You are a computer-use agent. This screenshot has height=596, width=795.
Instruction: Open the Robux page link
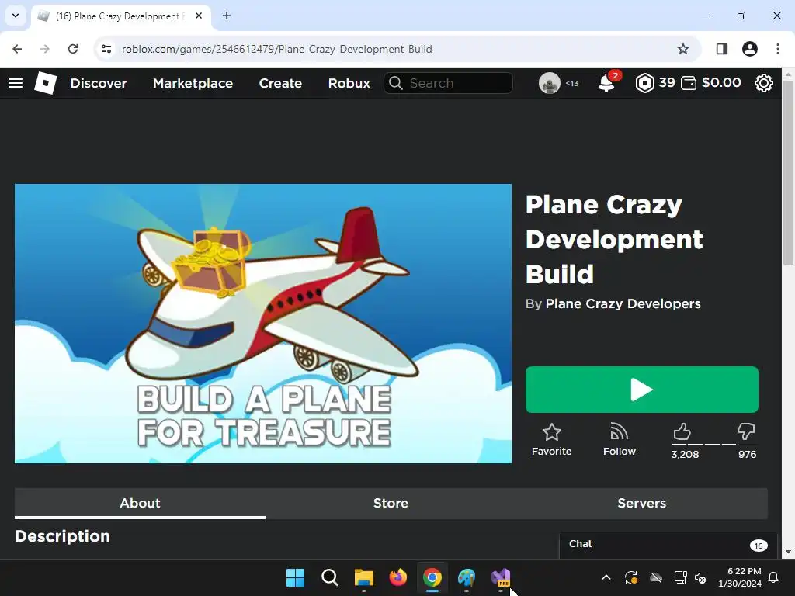tap(349, 83)
